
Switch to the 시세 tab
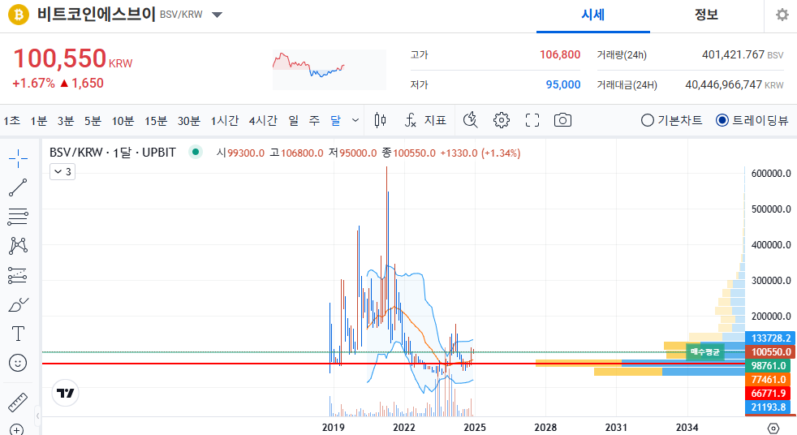click(x=593, y=15)
